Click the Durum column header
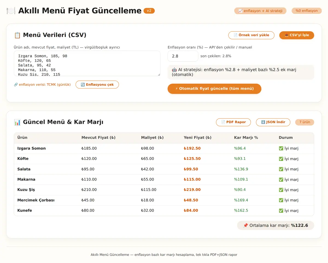Image resolution: width=328 pixels, height=263 pixels. pos(286,138)
